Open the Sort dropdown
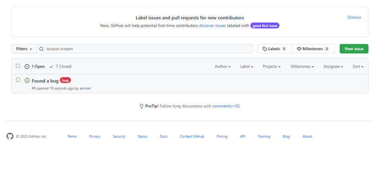377x179 pixels. click(358, 66)
